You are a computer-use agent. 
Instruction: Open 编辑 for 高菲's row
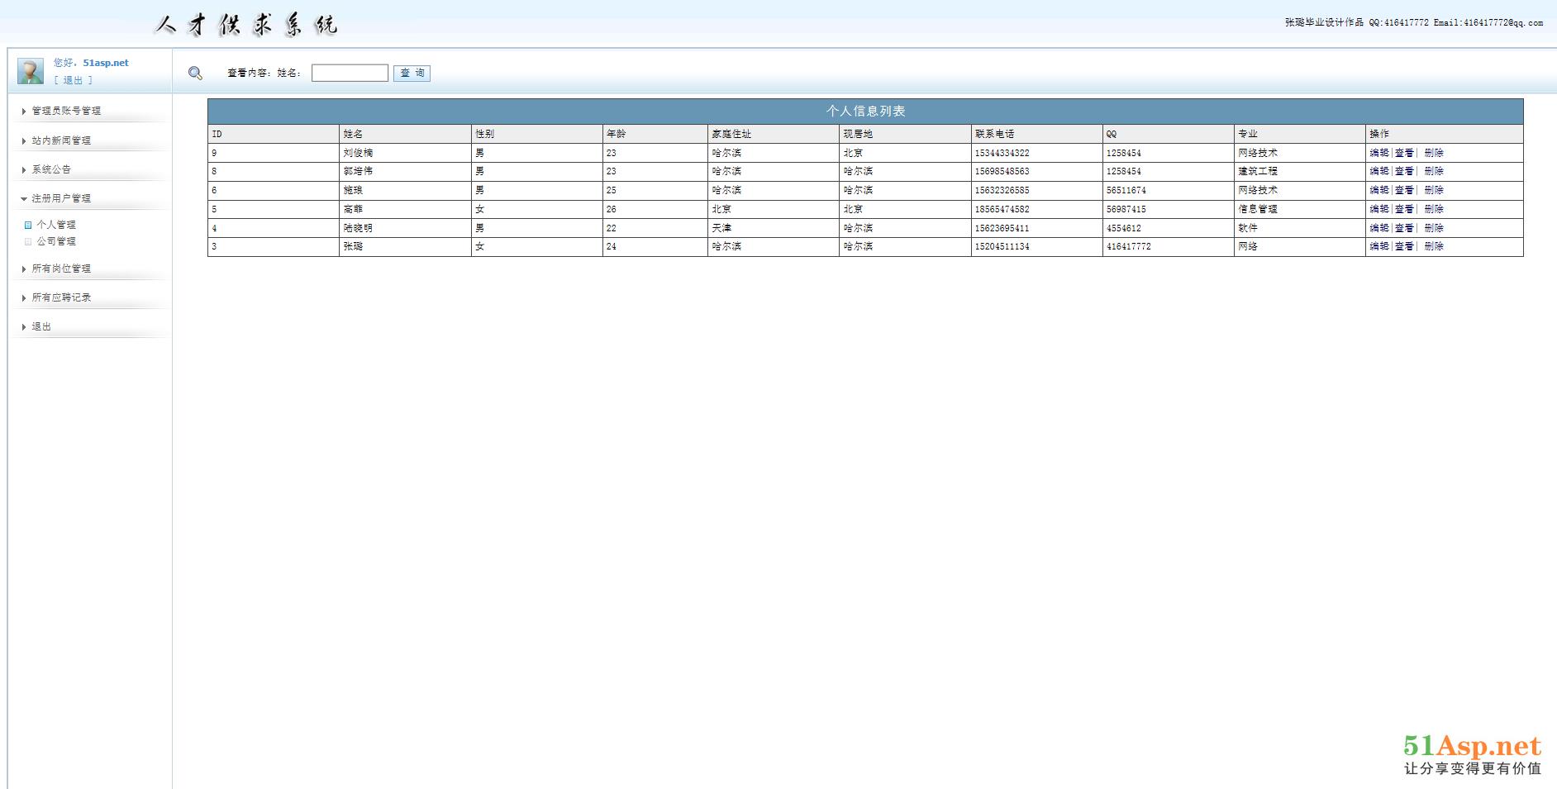[x=1378, y=209]
